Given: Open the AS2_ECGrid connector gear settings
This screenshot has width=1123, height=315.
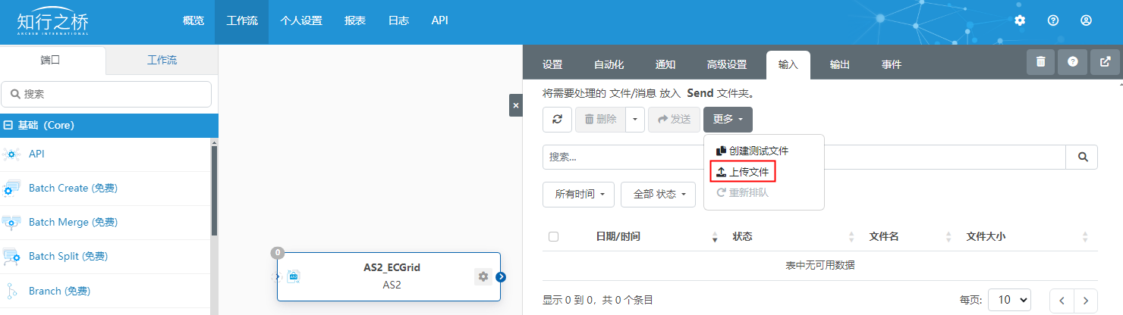Looking at the screenshot, I should [x=483, y=276].
